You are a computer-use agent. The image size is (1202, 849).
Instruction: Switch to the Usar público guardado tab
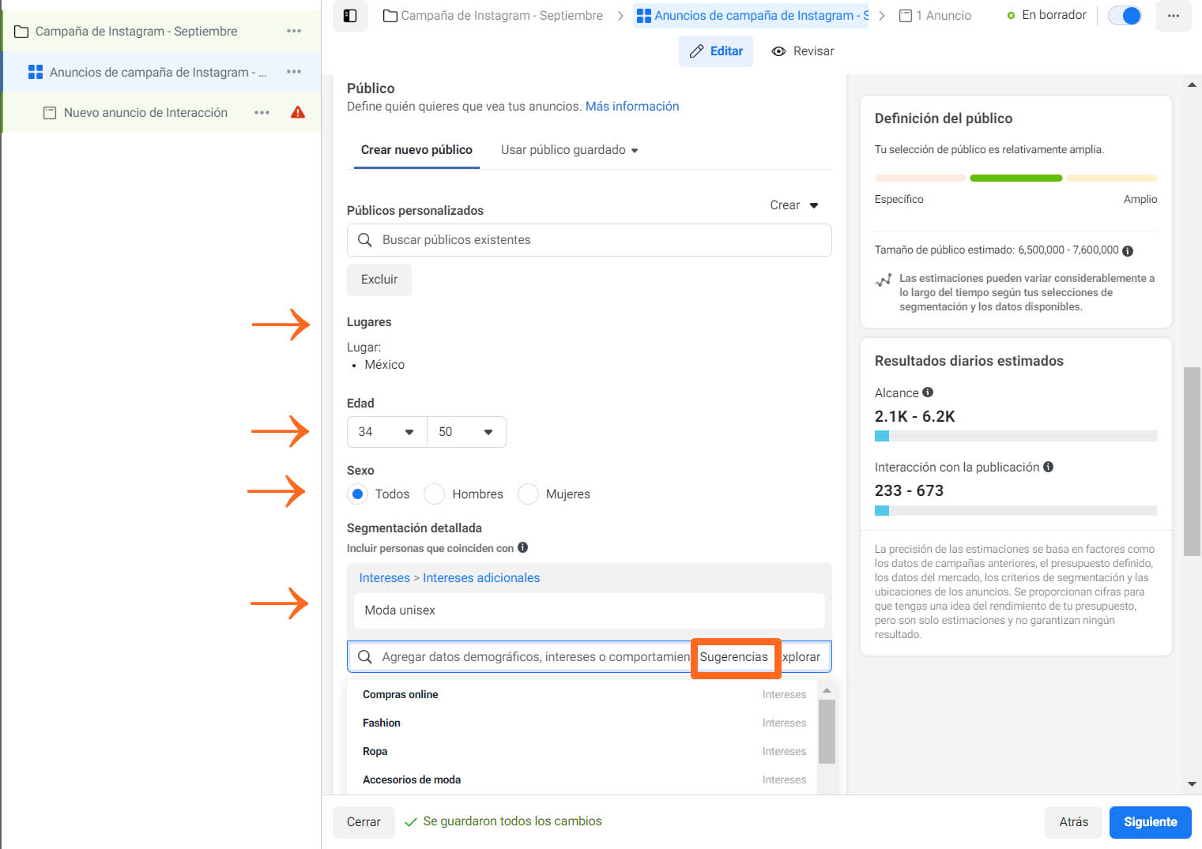(x=569, y=150)
